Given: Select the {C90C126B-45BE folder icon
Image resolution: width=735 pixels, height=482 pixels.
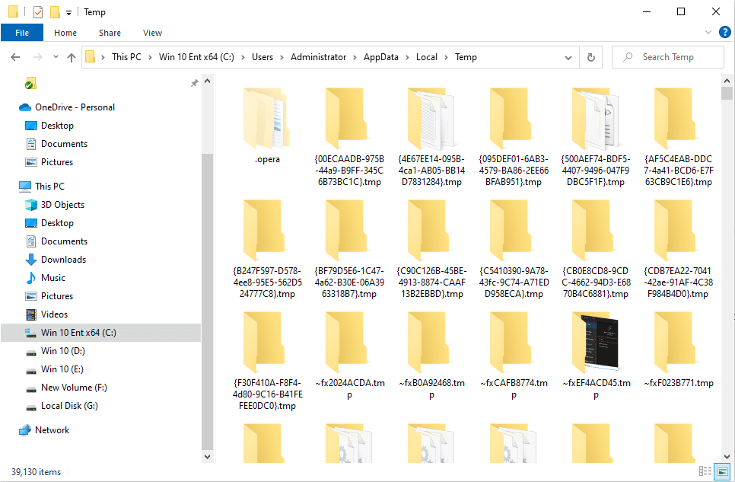Looking at the screenshot, I should pyautogui.click(x=428, y=231).
